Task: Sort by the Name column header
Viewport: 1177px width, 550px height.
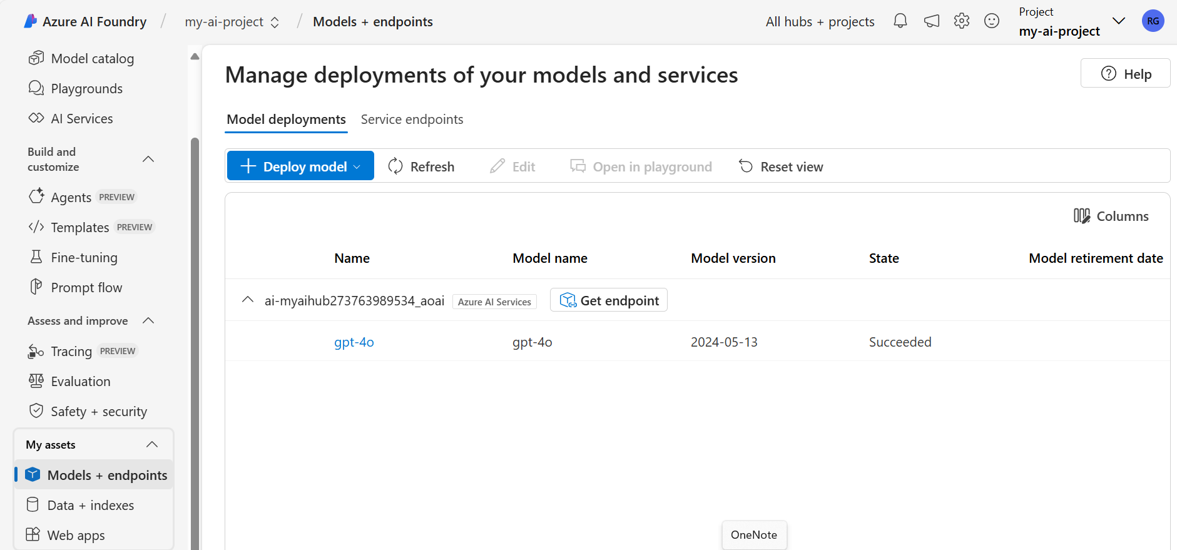Action: [x=352, y=258]
